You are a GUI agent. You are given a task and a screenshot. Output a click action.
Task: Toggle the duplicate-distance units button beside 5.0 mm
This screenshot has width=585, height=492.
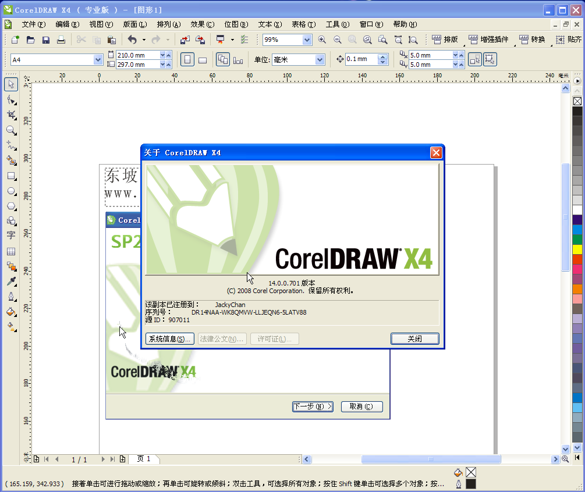475,60
